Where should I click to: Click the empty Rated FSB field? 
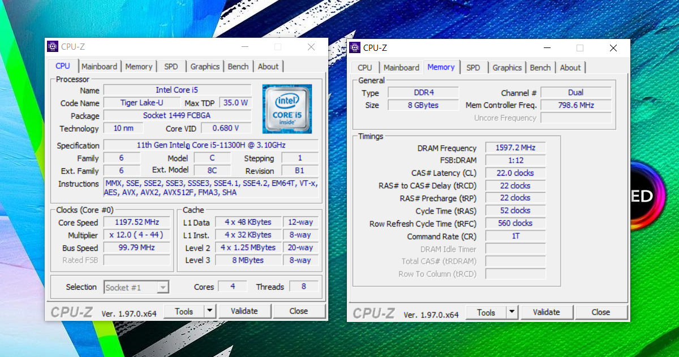point(137,260)
